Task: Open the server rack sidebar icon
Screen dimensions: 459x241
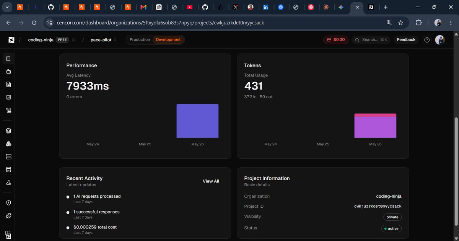Action: point(8,157)
